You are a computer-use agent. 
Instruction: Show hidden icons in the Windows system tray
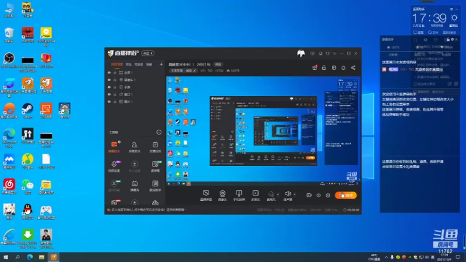click(x=386, y=257)
